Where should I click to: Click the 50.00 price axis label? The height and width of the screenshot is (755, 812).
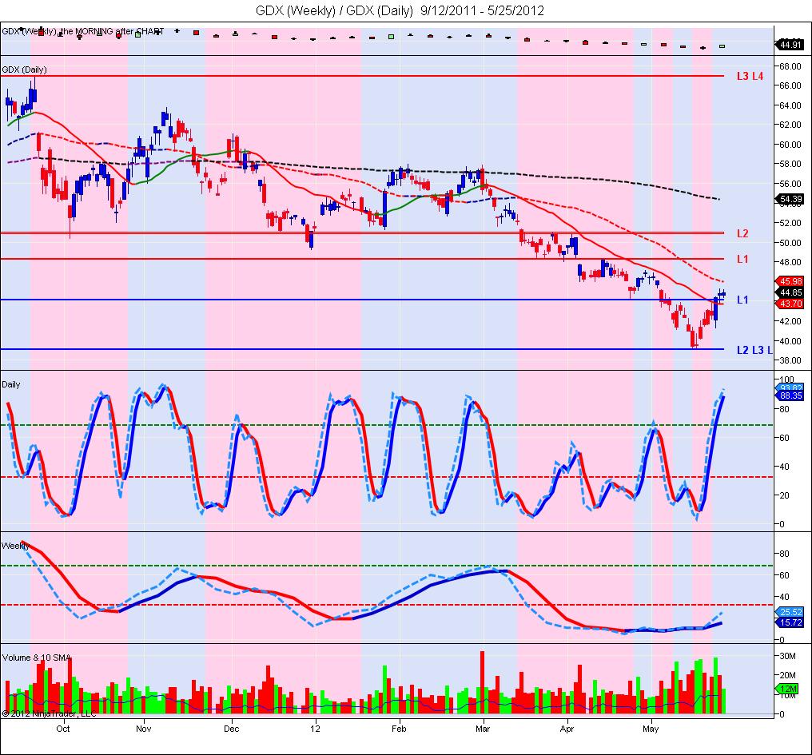(x=790, y=243)
